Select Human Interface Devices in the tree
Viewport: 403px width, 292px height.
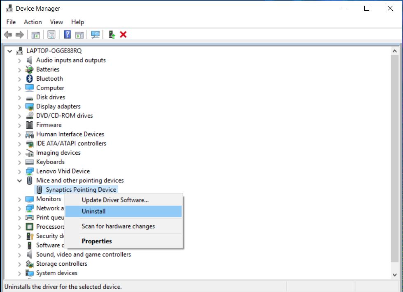[70, 134]
